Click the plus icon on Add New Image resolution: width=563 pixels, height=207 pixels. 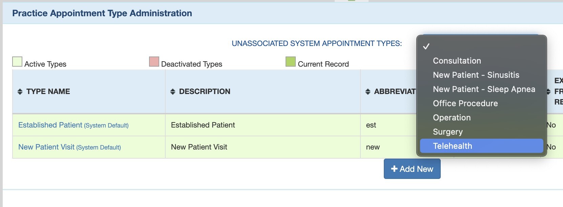point(394,169)
